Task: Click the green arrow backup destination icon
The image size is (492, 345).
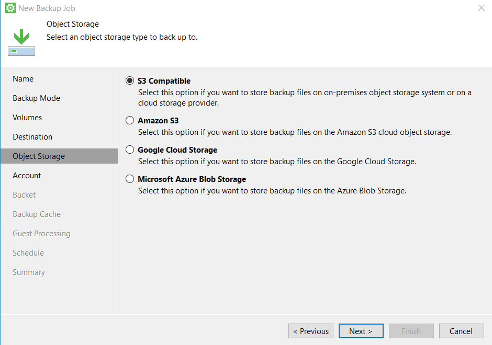Action: click(21, 43)
